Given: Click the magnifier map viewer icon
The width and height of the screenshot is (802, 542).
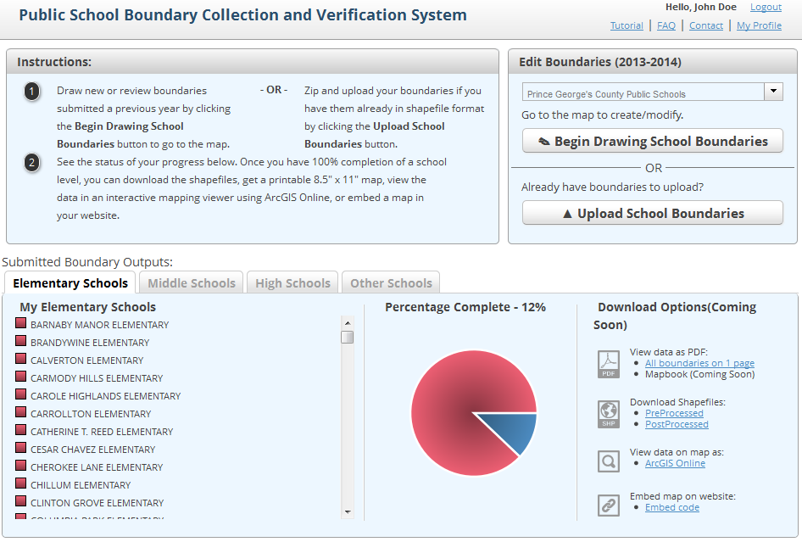Looking at the screenshot, I should [608, 461].
